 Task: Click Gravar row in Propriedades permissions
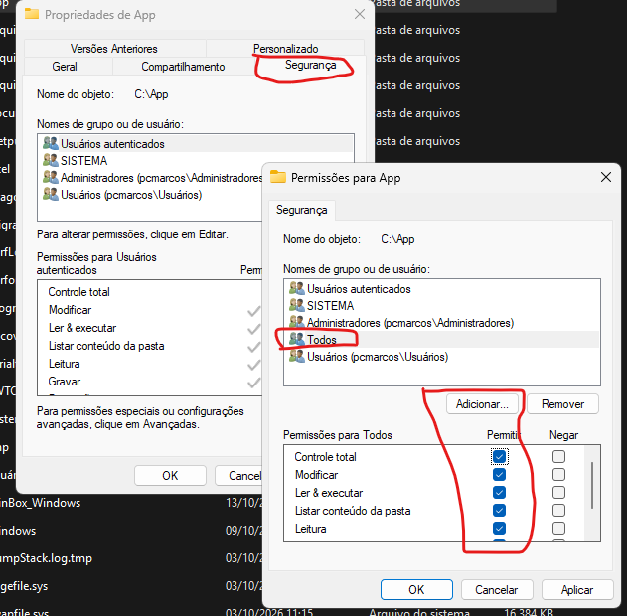(x=150, y=382)
